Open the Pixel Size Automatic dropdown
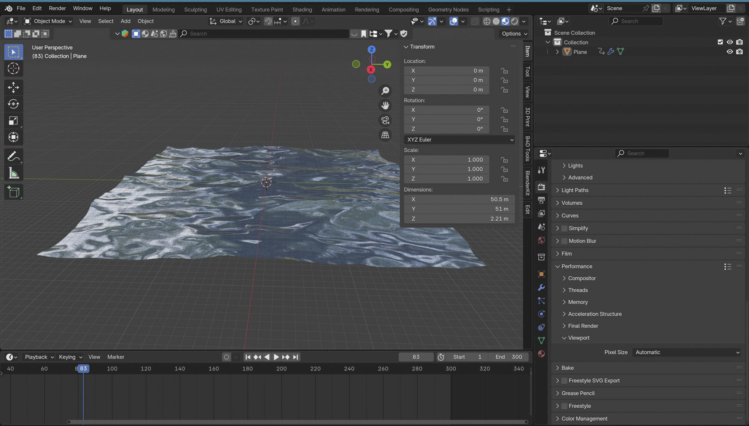 coord(687,352)
